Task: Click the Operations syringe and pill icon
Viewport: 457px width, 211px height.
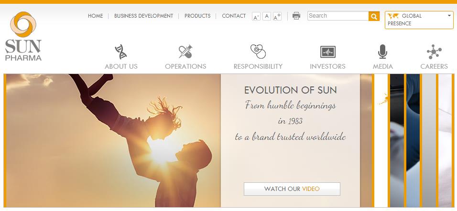Action: [185, 52]
